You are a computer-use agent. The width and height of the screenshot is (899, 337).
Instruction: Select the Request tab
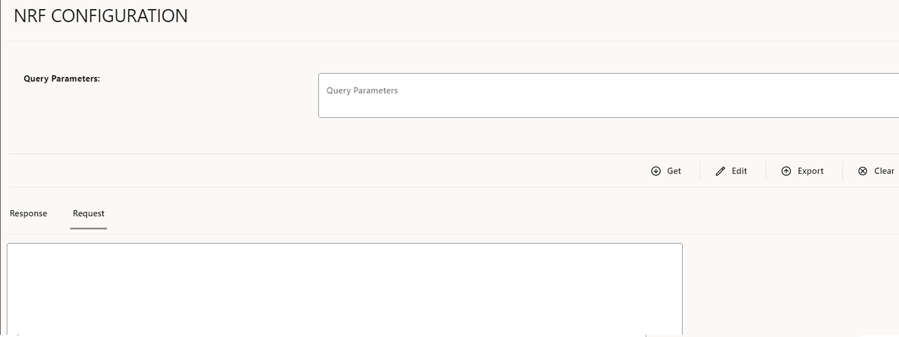pyautogui.click(x=88, y=214)
